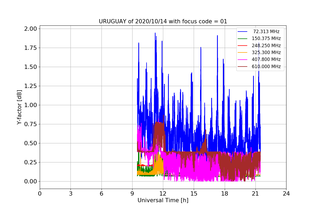Click the y-axis tick label 0.00
Viewport: 318px width, 212px height.
(31, 182)
